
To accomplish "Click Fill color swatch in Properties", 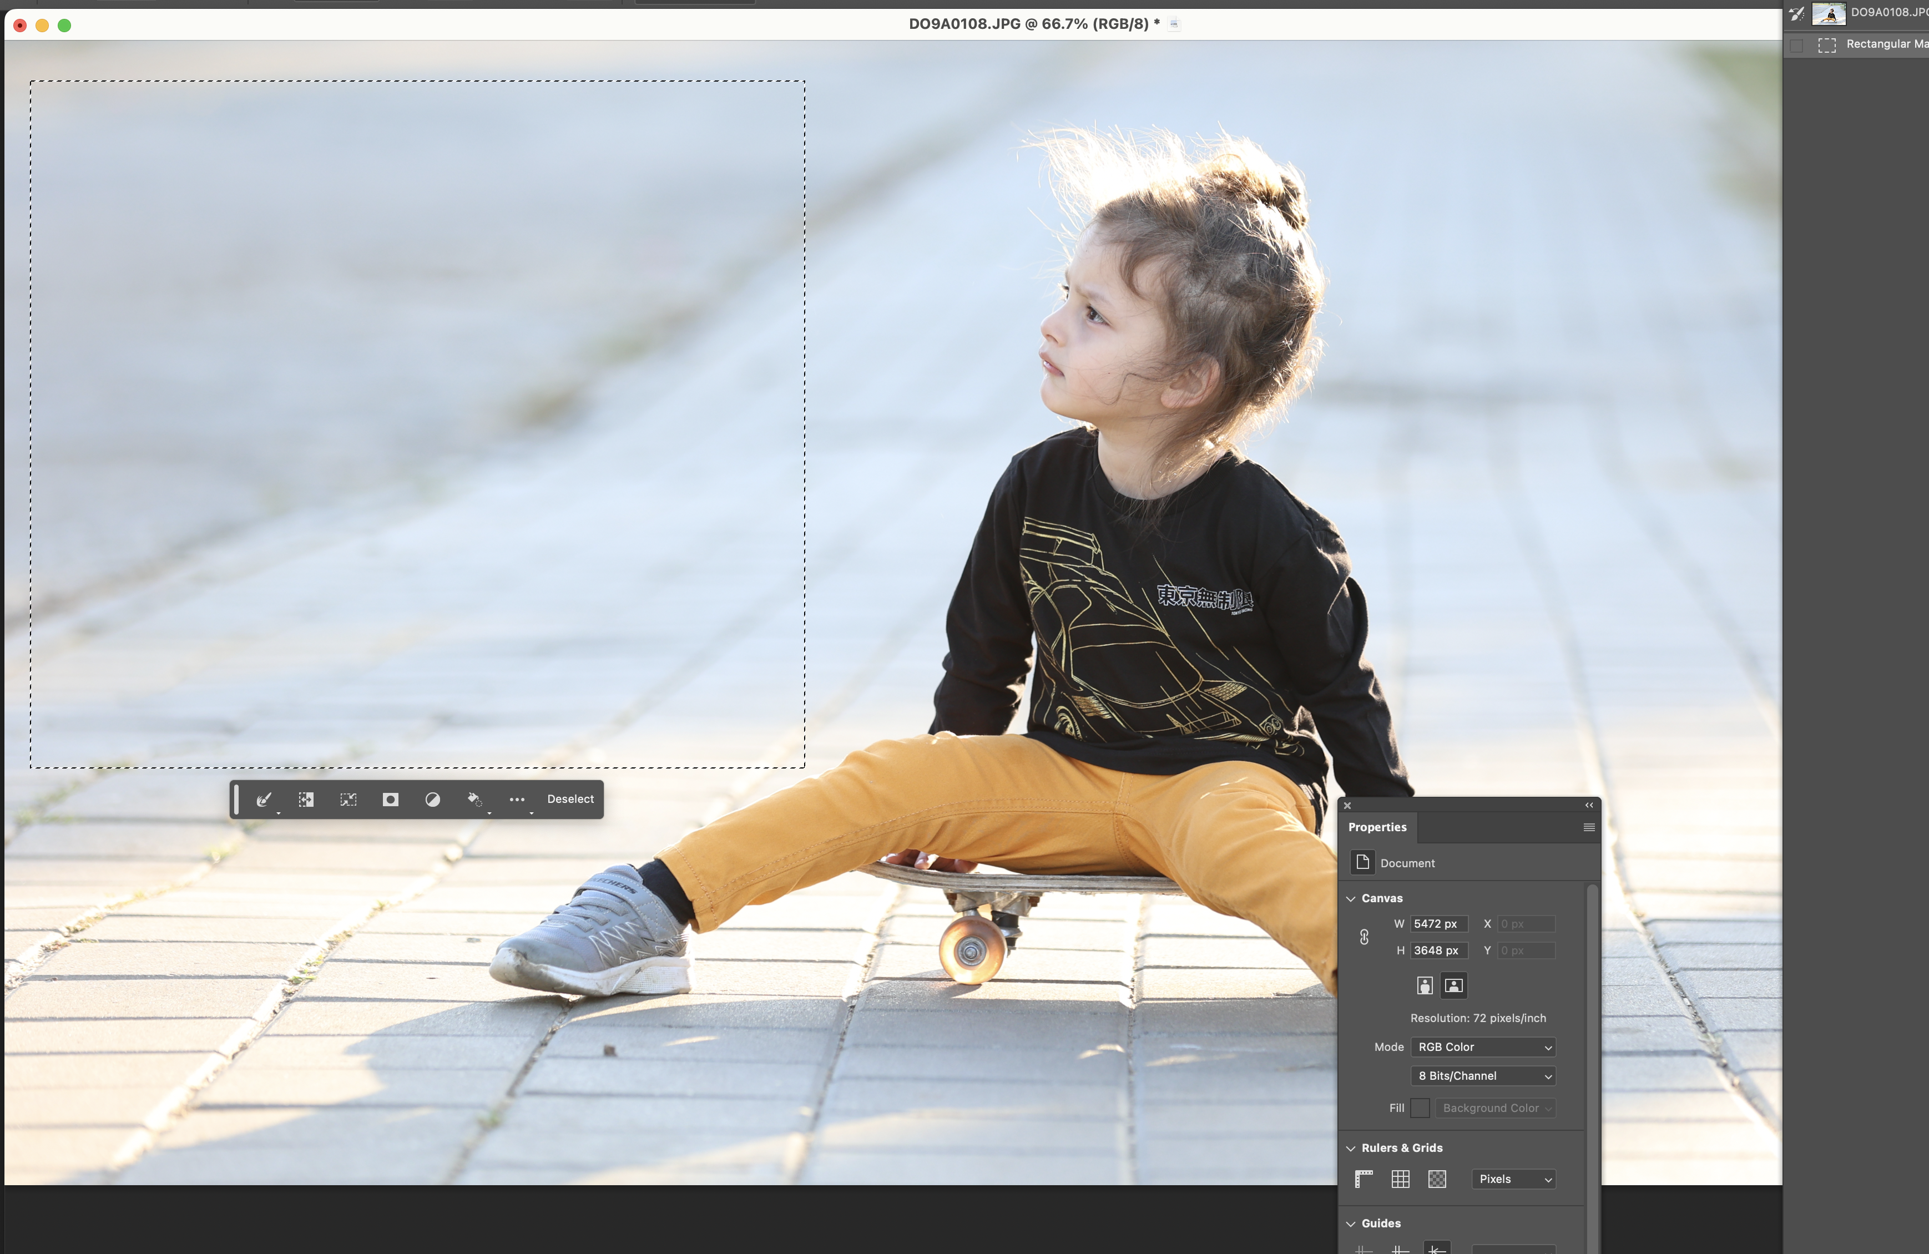I will pyautogui.click(x=1420, y=1108).
